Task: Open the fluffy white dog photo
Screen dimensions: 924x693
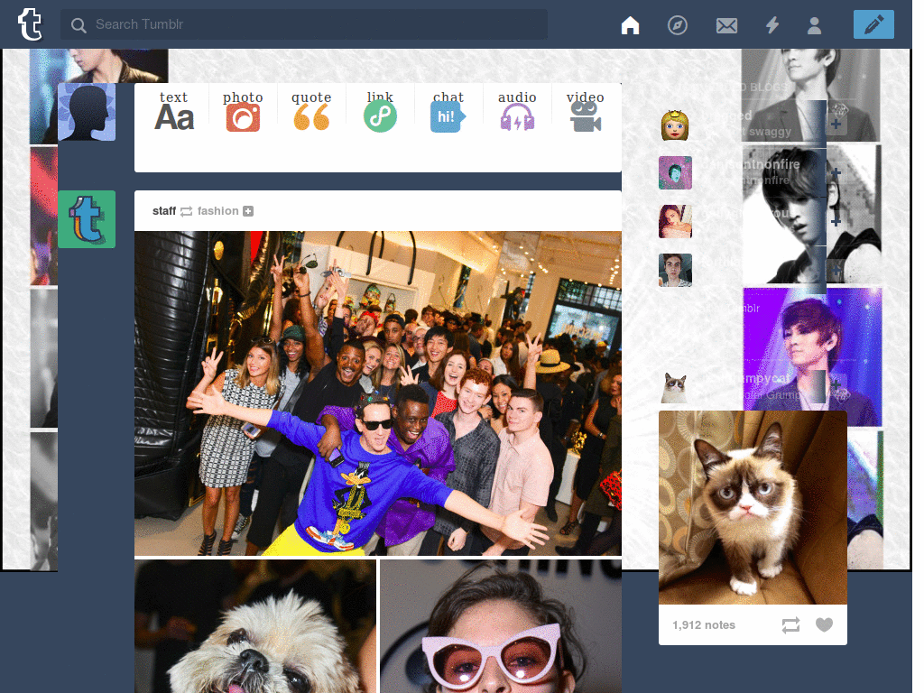Action: (x=255, y=626)
